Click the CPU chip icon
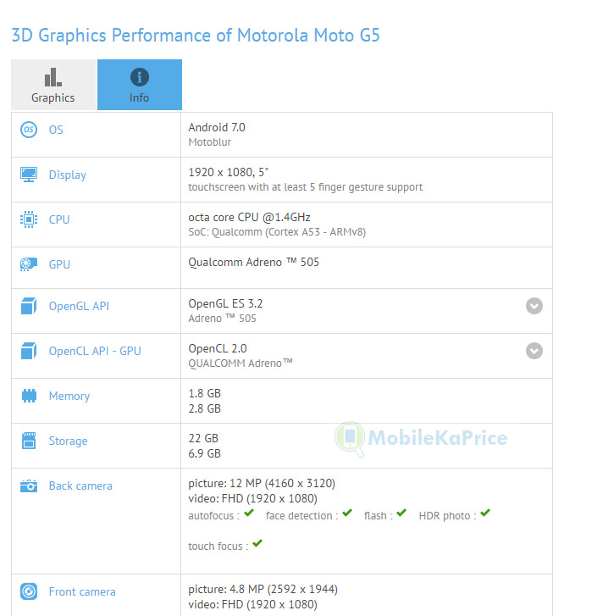 (29, 219)
